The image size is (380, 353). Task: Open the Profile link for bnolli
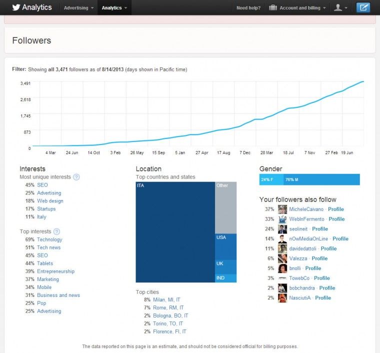pos(313,268)
